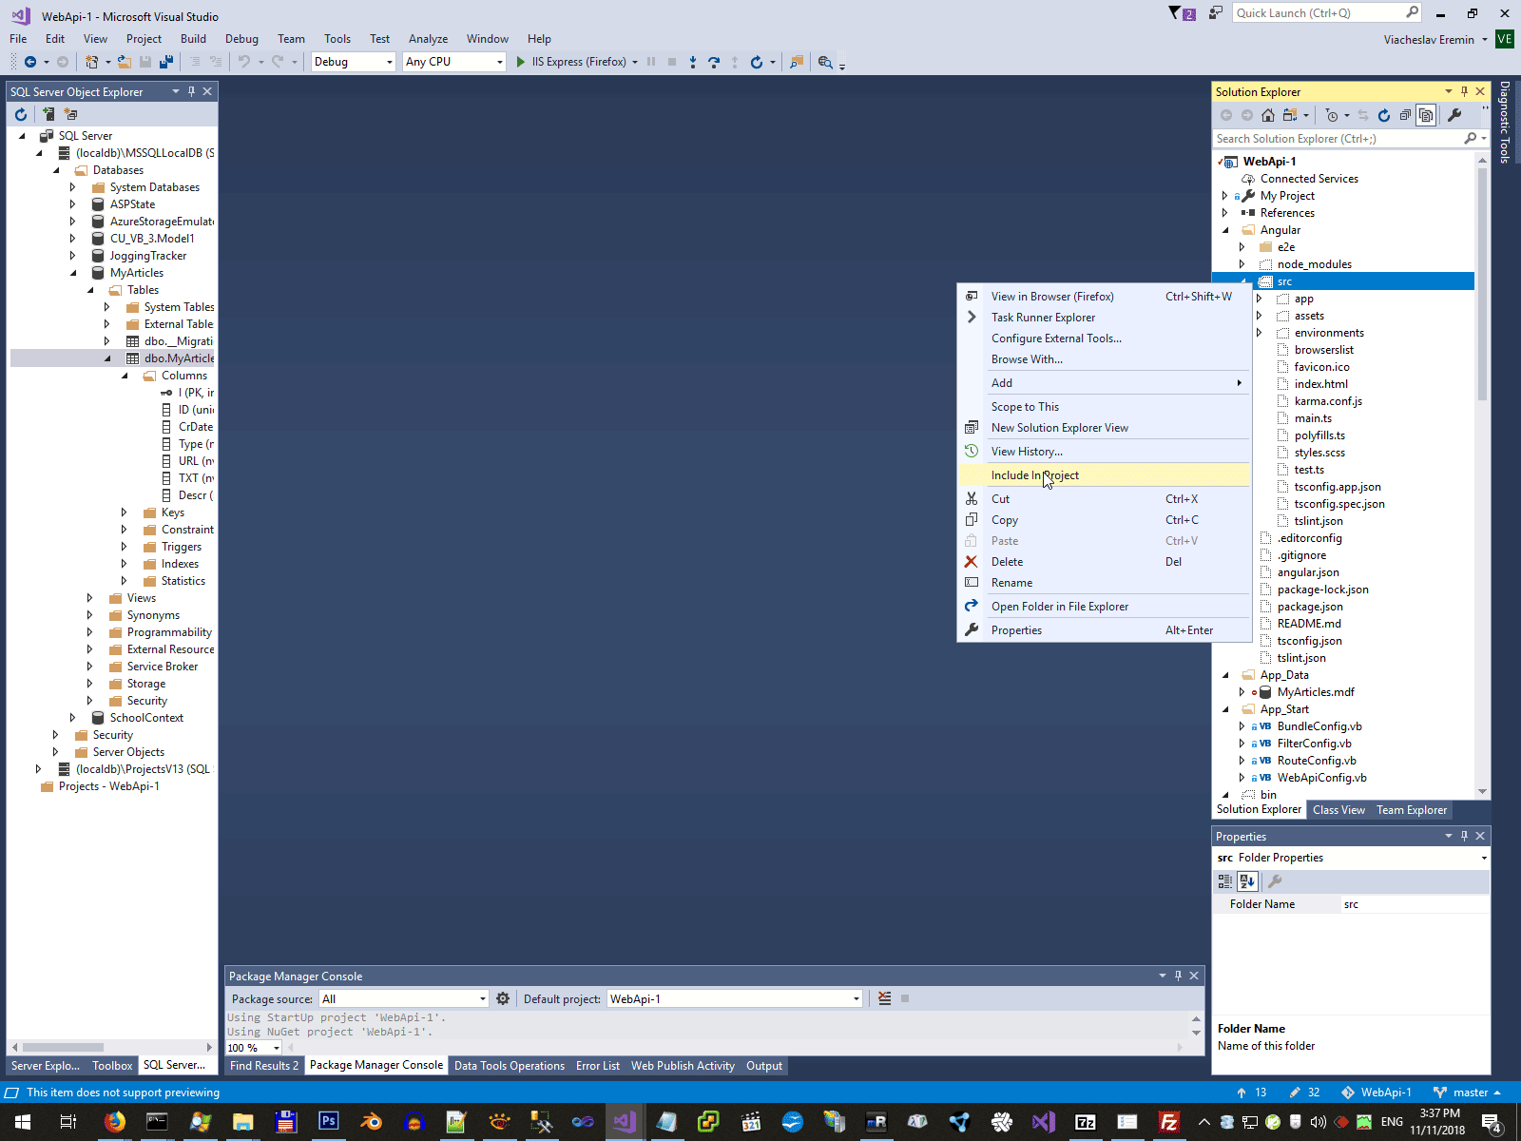Start IIS Express (Firefox) with the green play icon
Image resolution: width=1521 pixels, height=1141 pixels.
pos(521,62)
